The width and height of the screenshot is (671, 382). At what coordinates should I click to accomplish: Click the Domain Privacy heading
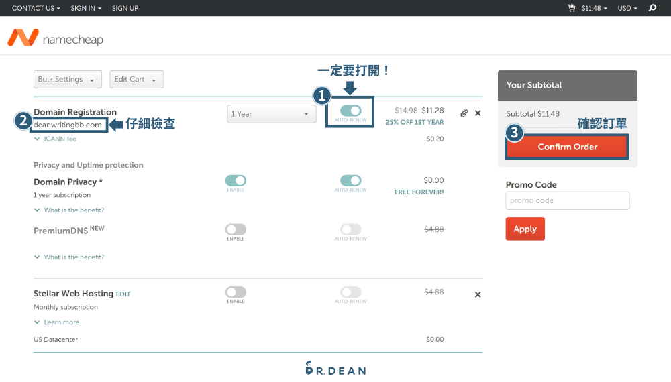(68, 182)
